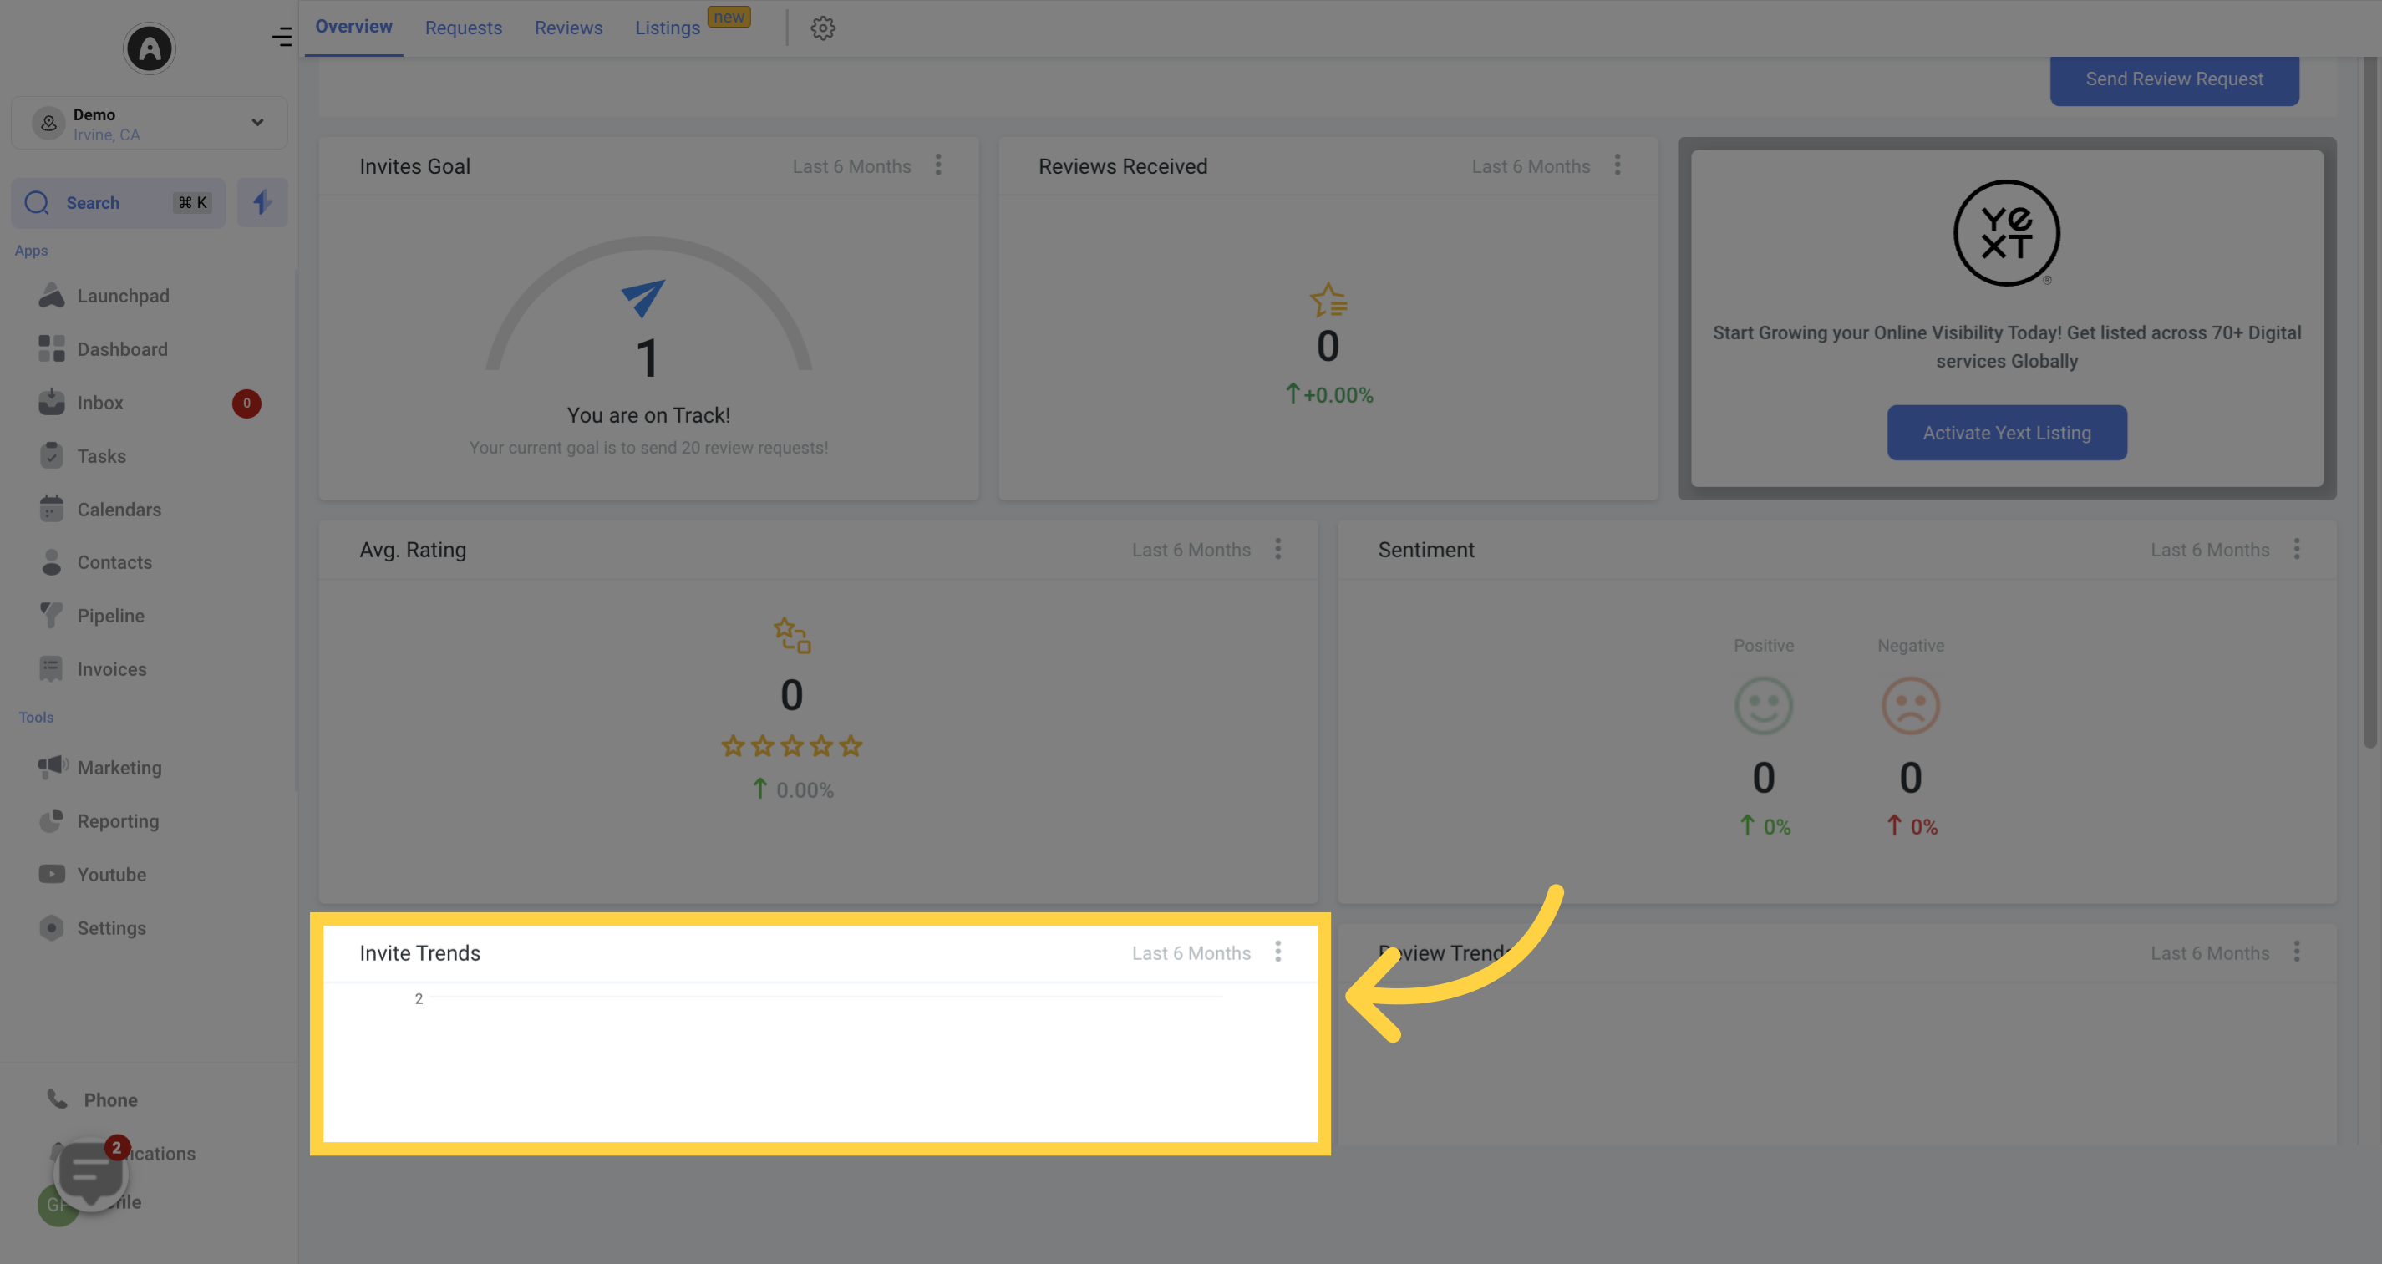Expand the Invite Trends options menu
2382x1264 pixels.
pos(1276,952)
